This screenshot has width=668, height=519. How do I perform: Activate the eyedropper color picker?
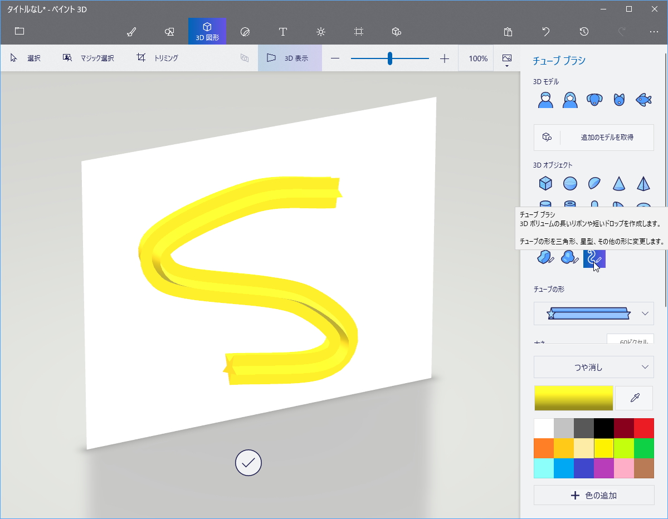(x=635, y=398)
